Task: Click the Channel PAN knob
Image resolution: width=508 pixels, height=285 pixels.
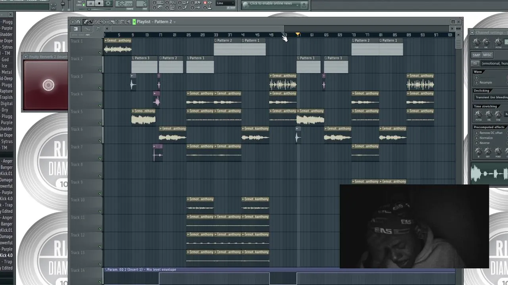Action: (x=477, y=42)
